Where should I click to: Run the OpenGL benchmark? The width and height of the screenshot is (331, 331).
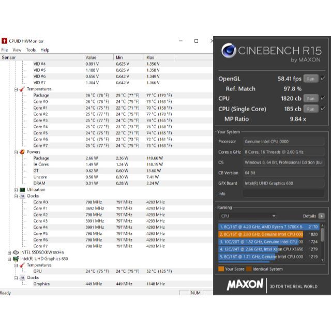point(311,79)
